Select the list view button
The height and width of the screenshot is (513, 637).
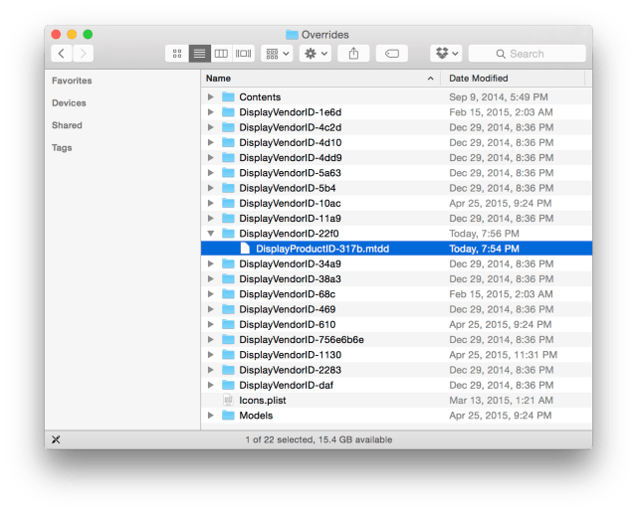coord(199,54)
